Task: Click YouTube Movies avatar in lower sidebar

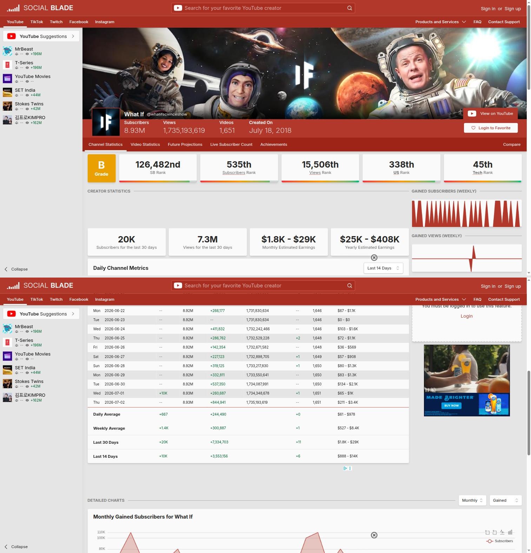Action: [7, 356]
